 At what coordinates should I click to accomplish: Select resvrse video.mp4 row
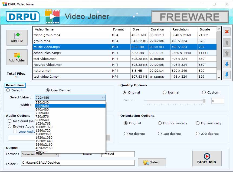124,65
